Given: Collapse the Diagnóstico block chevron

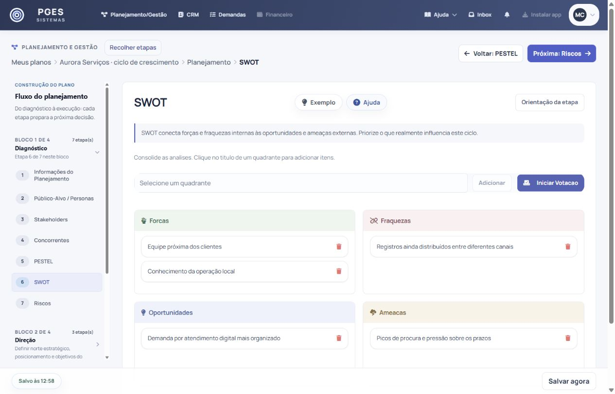Looking at the screenshot, I should 97,152.
